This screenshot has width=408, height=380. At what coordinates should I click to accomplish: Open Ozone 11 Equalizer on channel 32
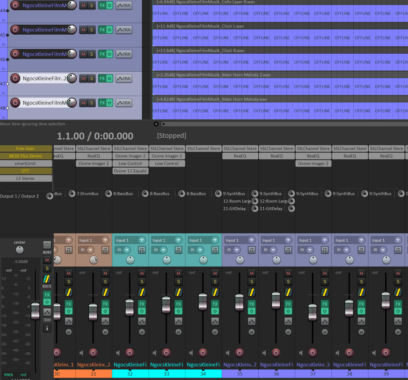pos(130,171)
